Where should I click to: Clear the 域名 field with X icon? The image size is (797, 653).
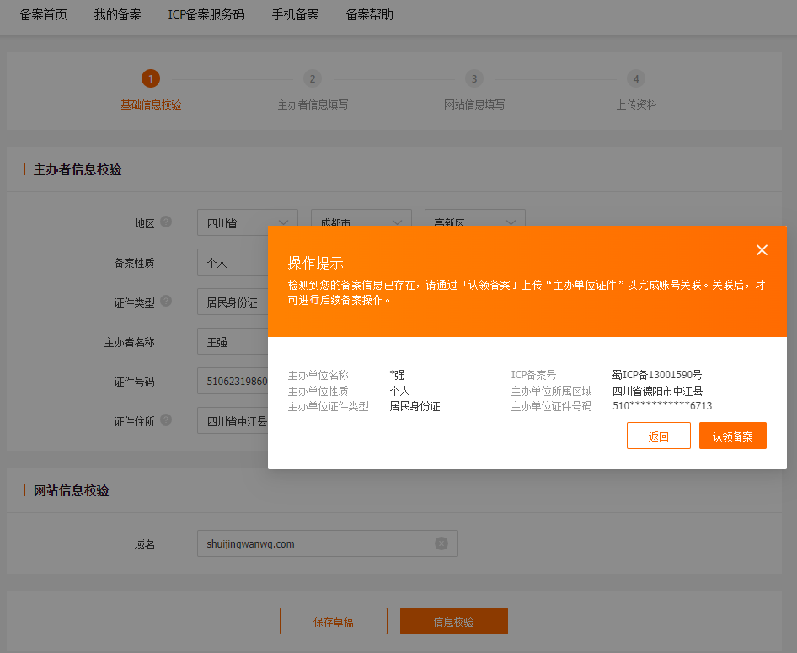click(441, 543)
